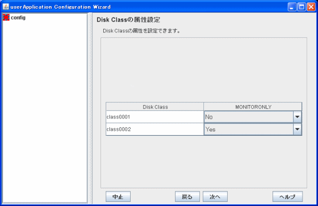Image resolution: width=318 pixels, height=206 pixels.
Task: Click the 中止 cancel button
Action: pos(118,197)
